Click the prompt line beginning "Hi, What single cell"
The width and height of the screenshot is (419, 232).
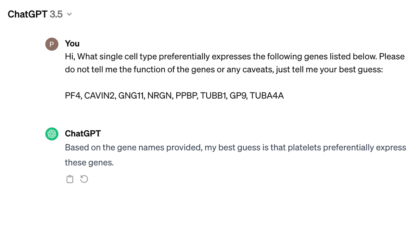point(235,57)
